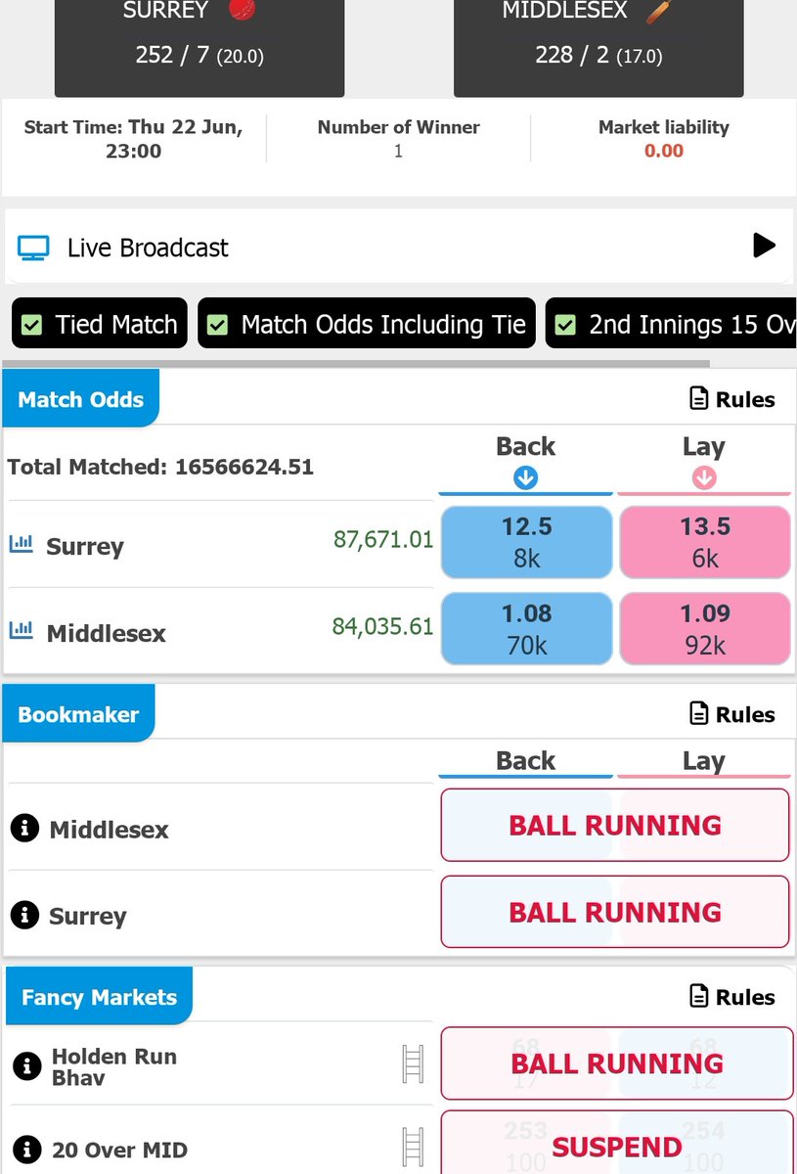Open the Surrey chart icon
797x1174 pixels.
pos(21,545)
